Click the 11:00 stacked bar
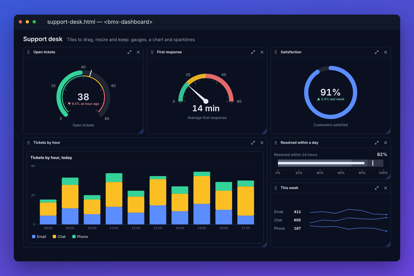Viewport: 414px width, 276px height. click(114, 199)
